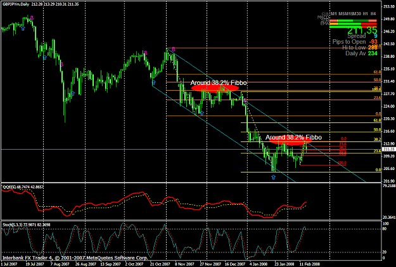
Task: Click the 21 Oct 2007 date label
Action: point(160,264)
